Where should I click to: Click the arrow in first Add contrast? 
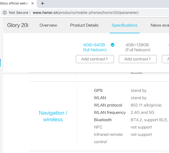coord(107,59)
